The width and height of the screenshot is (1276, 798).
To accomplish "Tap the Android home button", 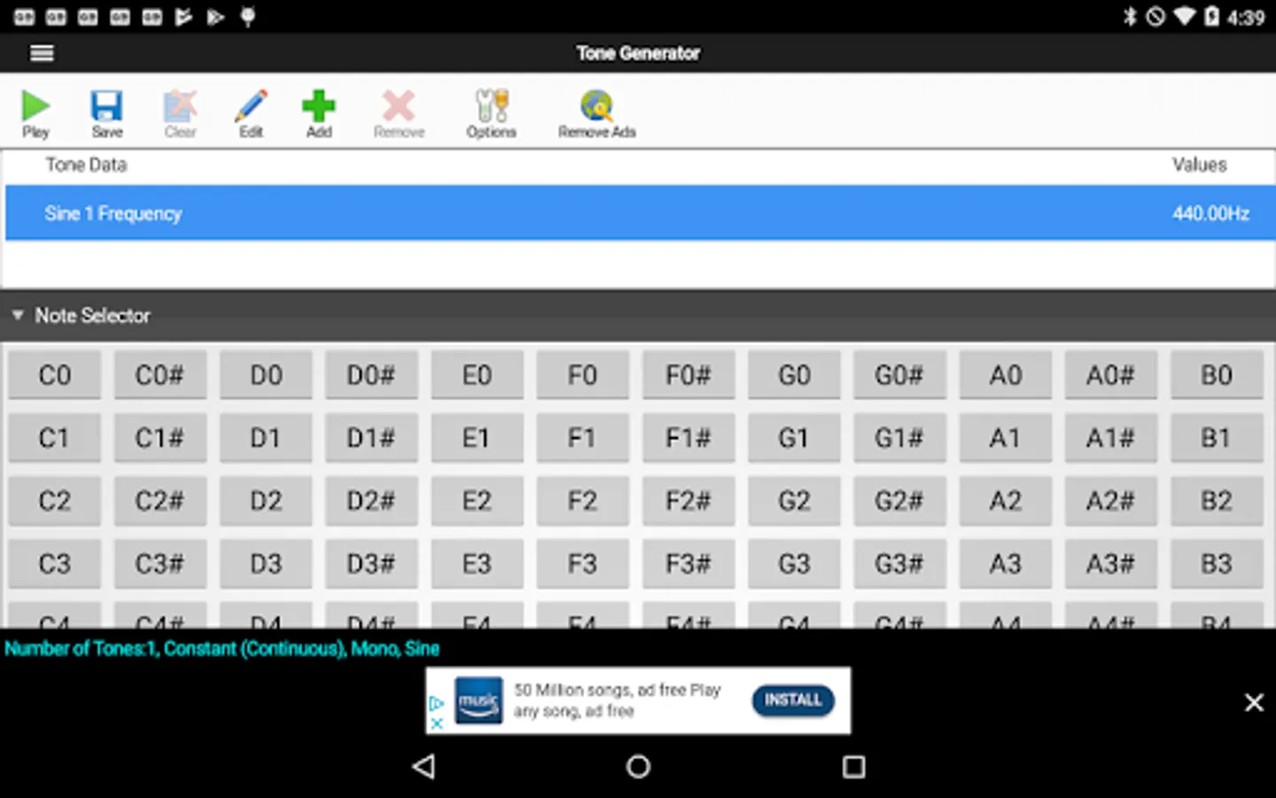I will point(638,766).
